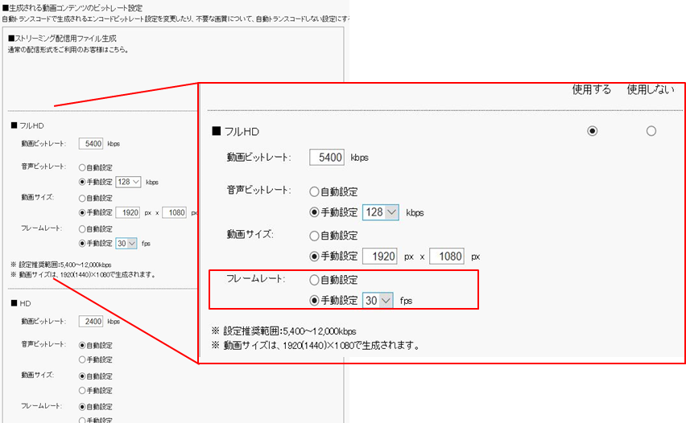Select 自動設定 for 音声ビットレート in enlarged view
The height and width of the screenshot is (423, 686).
coord(315,192)
